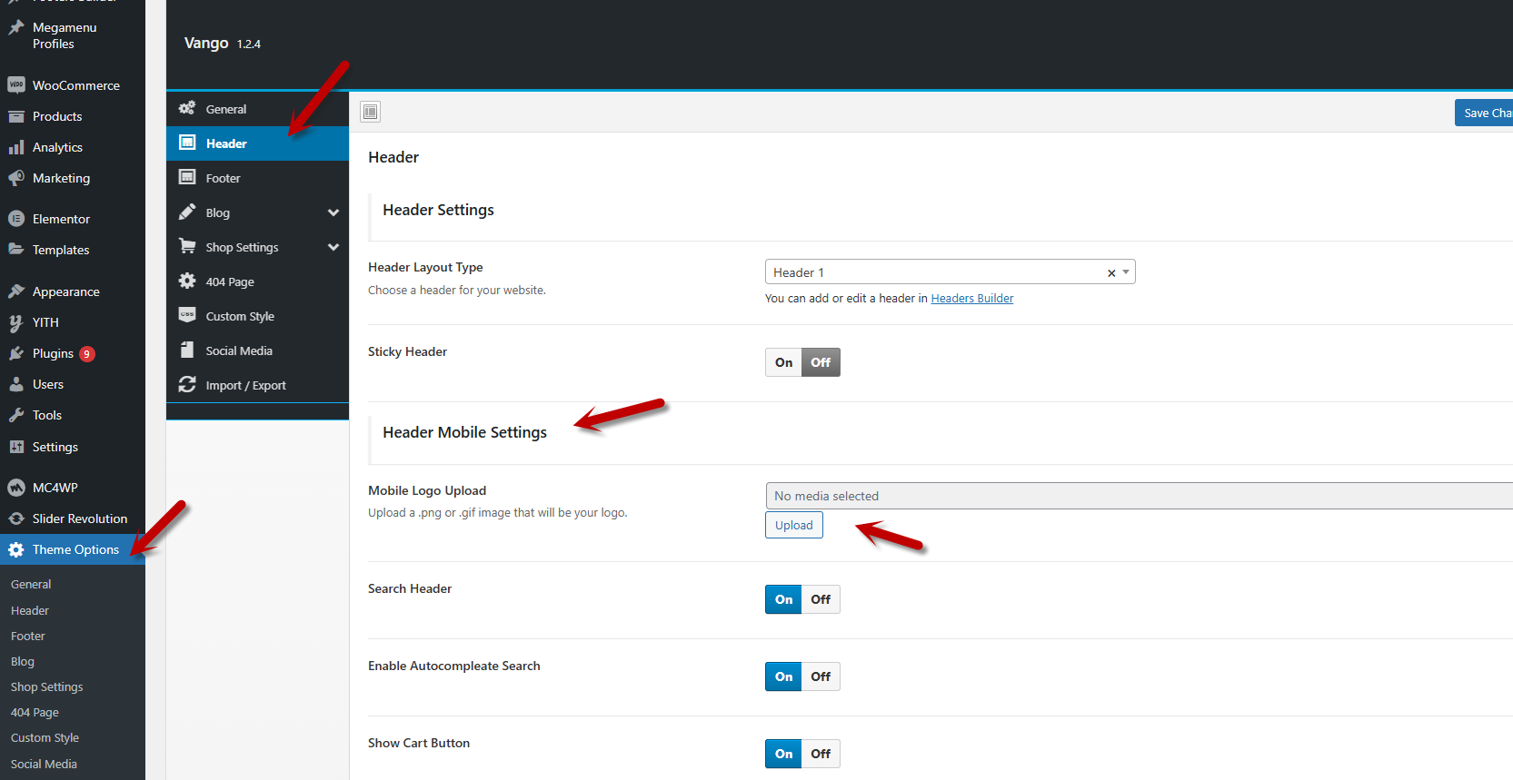The width and height of the screenshot is (1513, 780).
Task: Open Blog under Theme Options submenu
Action: coord(23,662)
